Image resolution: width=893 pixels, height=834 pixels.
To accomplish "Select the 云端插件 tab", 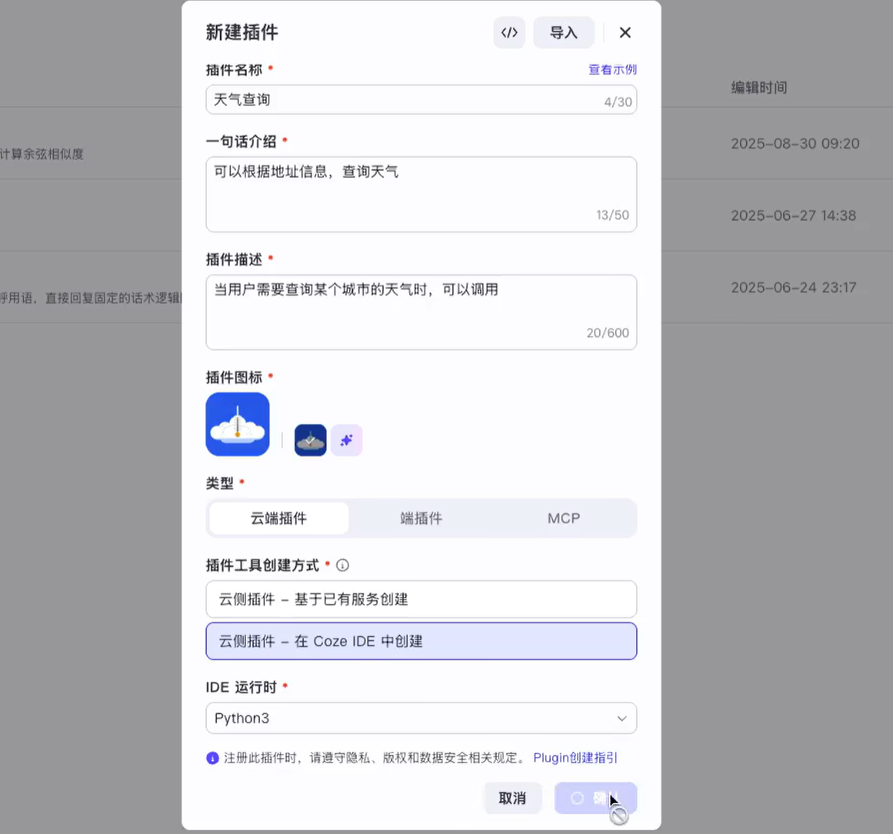I will [278, 518].
